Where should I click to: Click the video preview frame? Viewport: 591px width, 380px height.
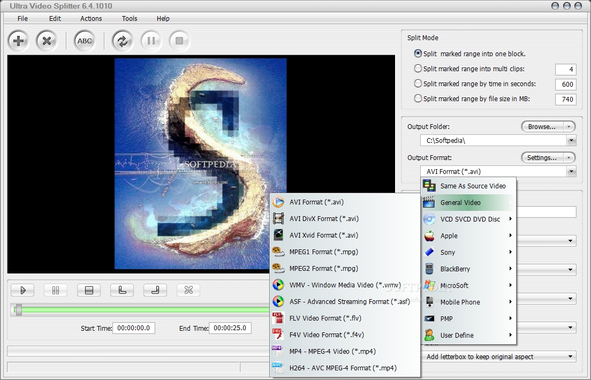[201, 164]
